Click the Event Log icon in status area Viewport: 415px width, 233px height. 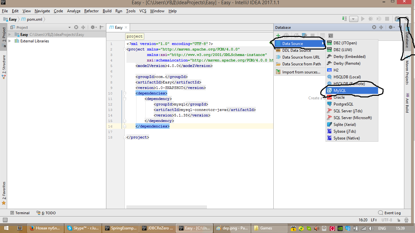coord(381,213)
